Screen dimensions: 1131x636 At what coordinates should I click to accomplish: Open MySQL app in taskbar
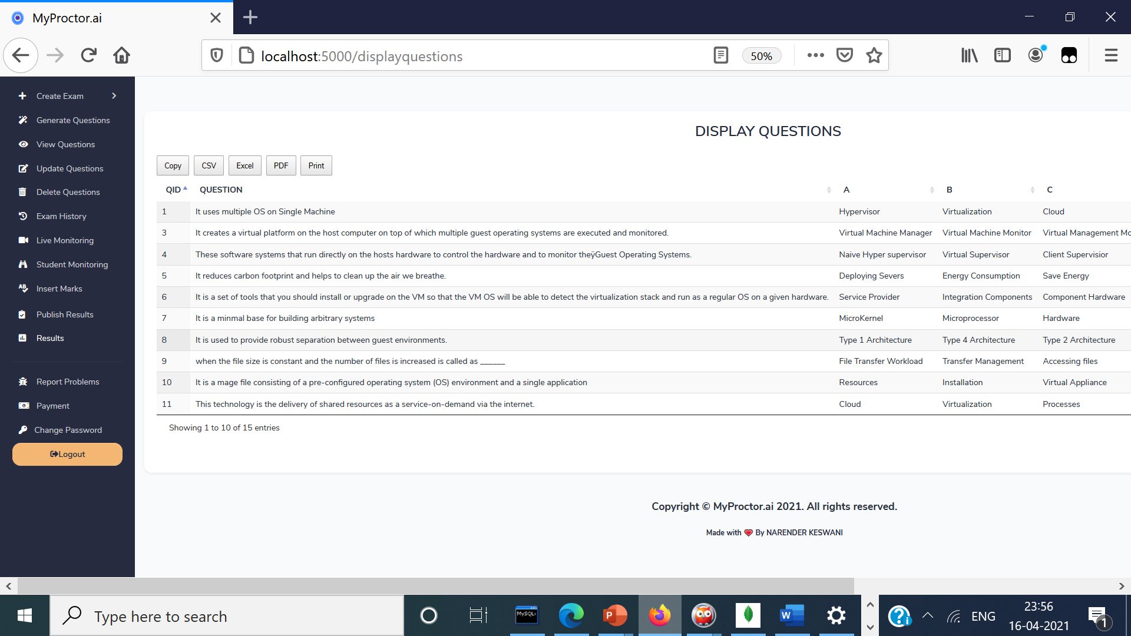(x=526, y=615)
